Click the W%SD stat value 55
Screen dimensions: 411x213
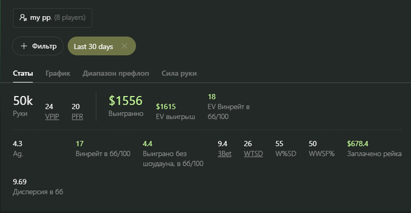279,144
